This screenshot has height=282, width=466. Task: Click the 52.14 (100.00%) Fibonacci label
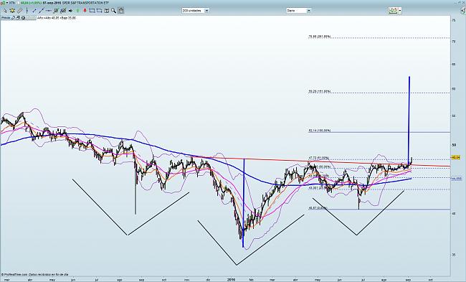(320, 131)
